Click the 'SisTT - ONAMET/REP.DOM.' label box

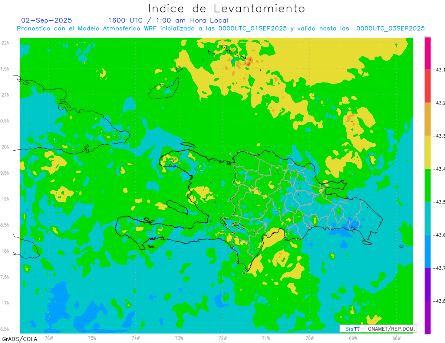click(x=378, y=329)
